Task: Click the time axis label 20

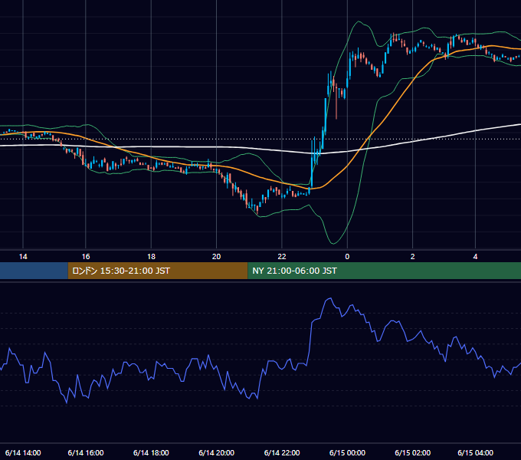Action: tap(216, 257)
